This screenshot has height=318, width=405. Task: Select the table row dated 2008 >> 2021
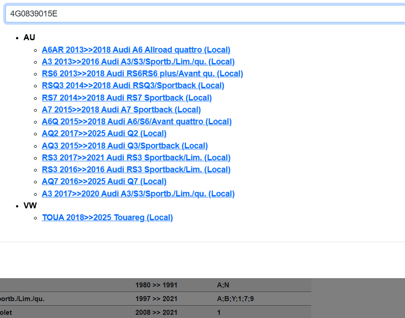pyautogui.click(x=156, y=313)
